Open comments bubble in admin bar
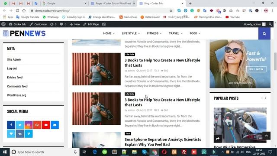The height and width of the screenshot is (156, 277). click(x=63, y=24)
